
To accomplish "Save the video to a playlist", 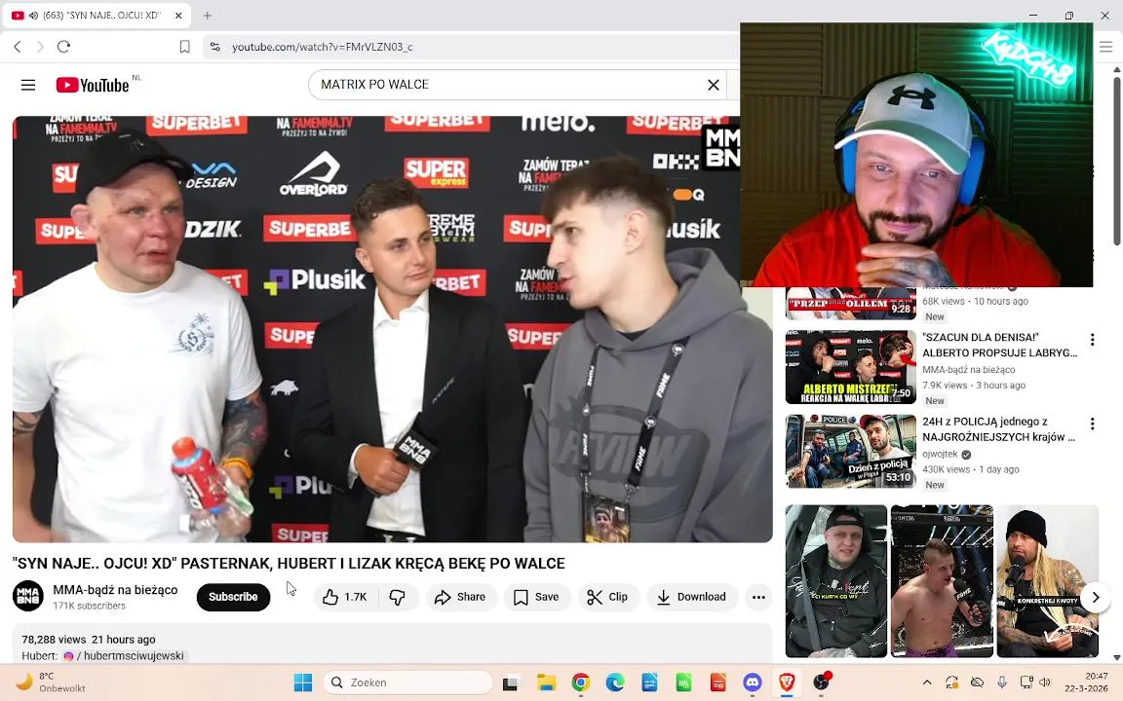I will click(536, 597).
